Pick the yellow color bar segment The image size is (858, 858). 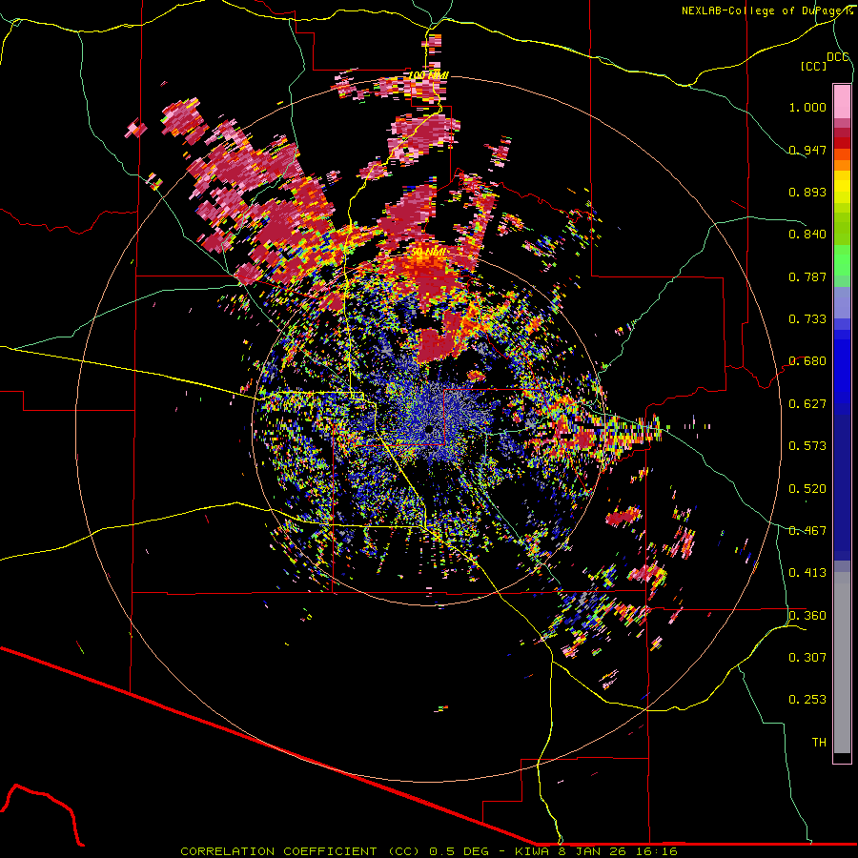click(x=842, y=187)
